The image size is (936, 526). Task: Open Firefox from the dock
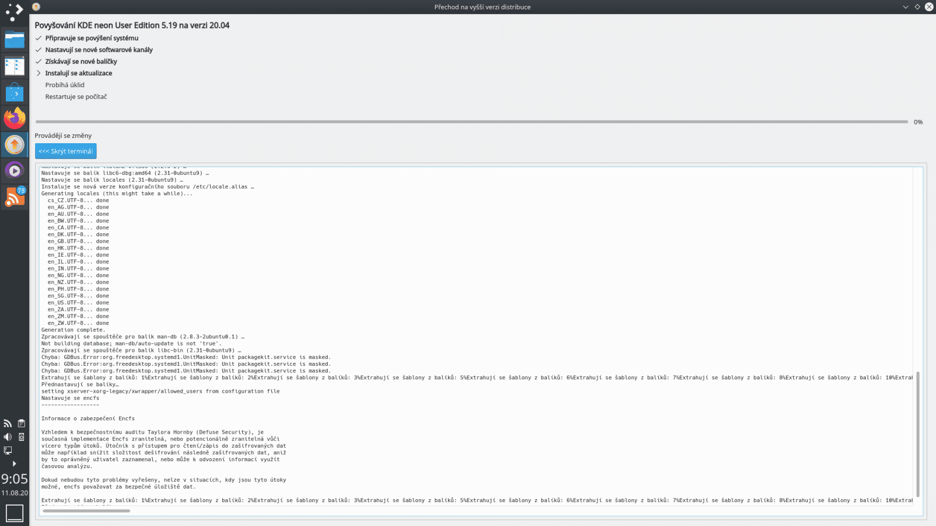click(x=15, y=118)
